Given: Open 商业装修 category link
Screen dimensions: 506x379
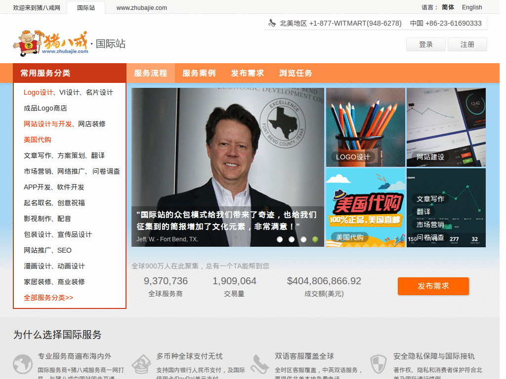Looking at the screenshot, I should tap(71, 282).
